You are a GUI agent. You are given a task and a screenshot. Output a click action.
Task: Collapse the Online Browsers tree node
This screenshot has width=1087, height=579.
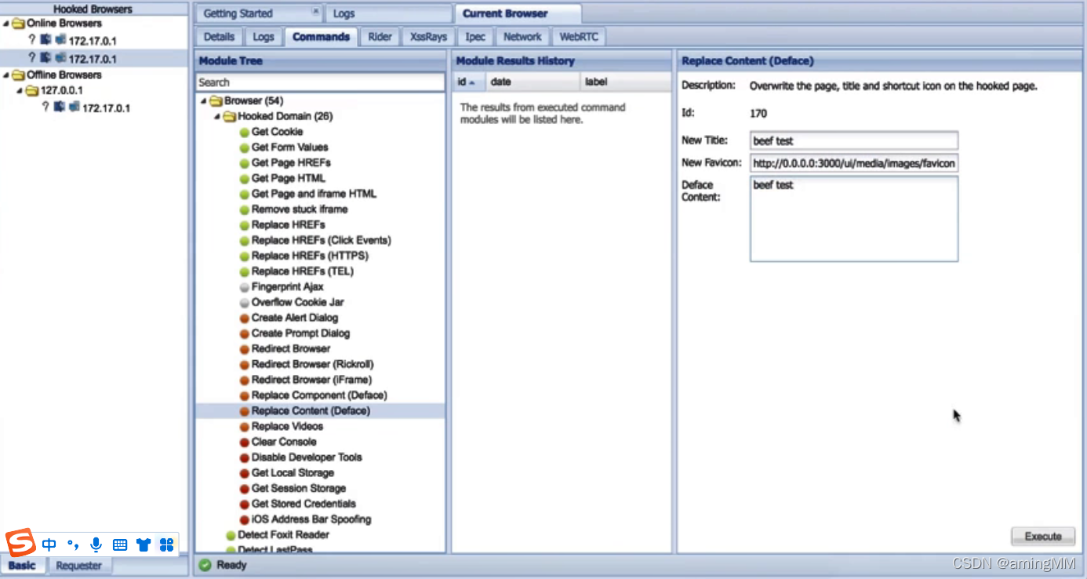[7, 24]
